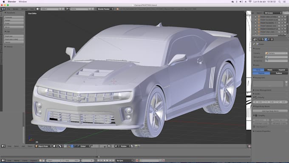Expand the History panel in tool shelf
The height and width of the screenshot is (163, 289).
[6, 47]
